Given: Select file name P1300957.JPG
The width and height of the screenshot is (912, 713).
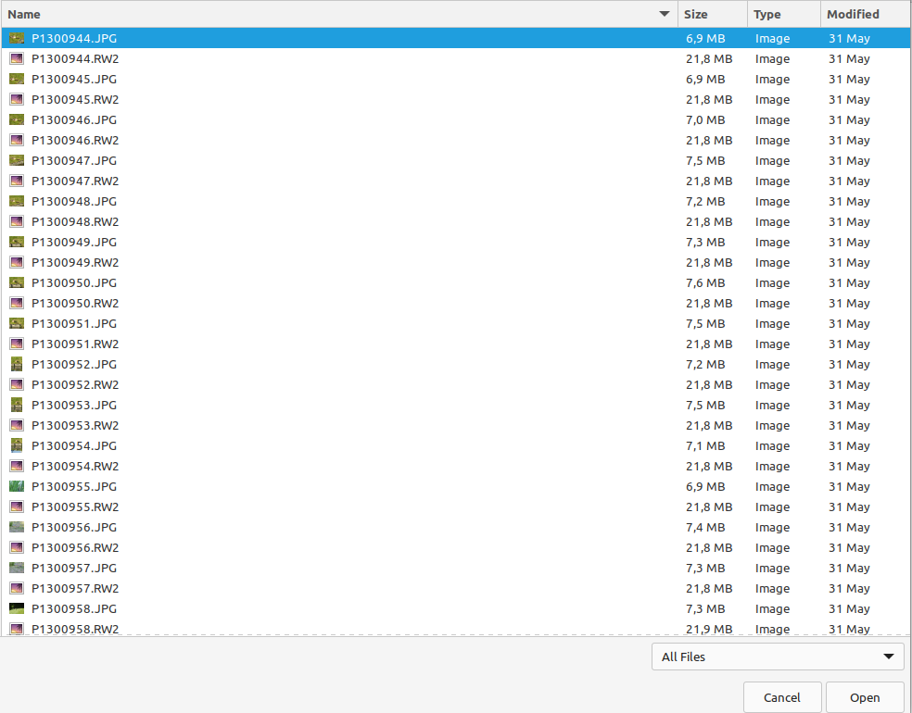Looking at the screenshot, I should [x=74, y=568].
